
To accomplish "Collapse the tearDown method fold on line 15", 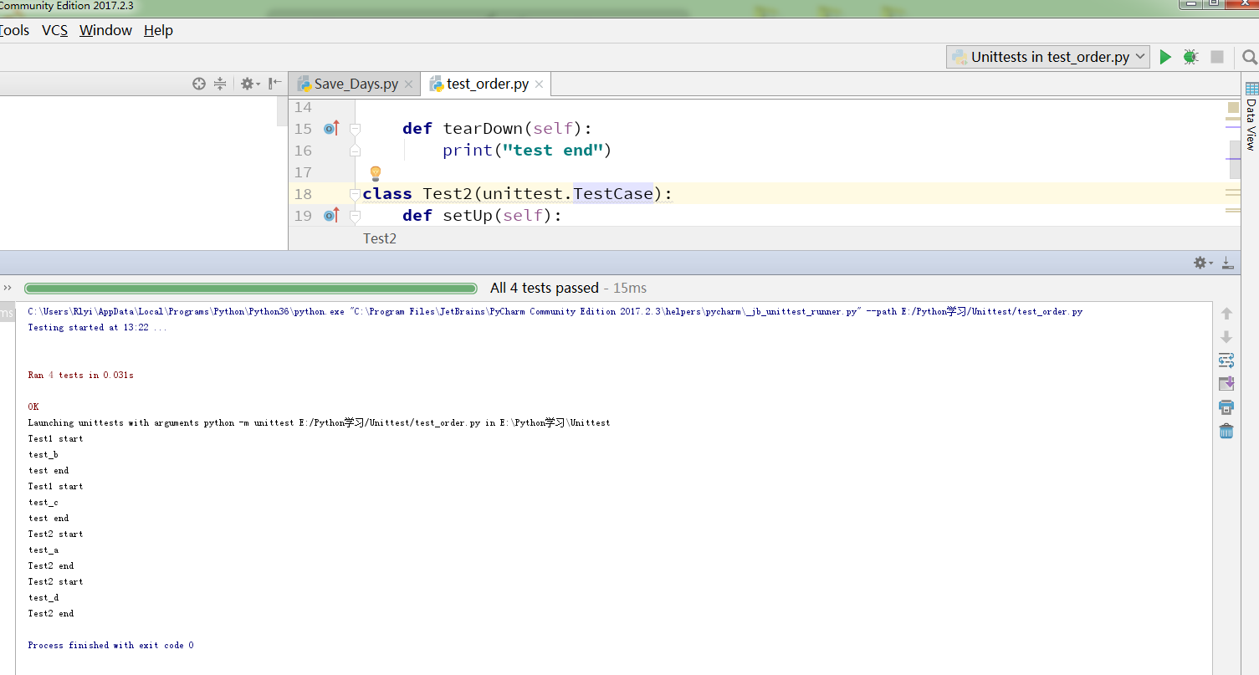I will 355,129.
